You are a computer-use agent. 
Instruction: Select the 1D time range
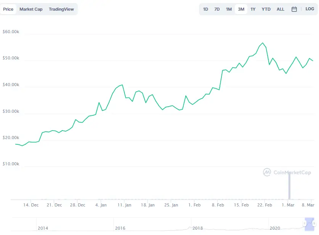coord(205,9)
